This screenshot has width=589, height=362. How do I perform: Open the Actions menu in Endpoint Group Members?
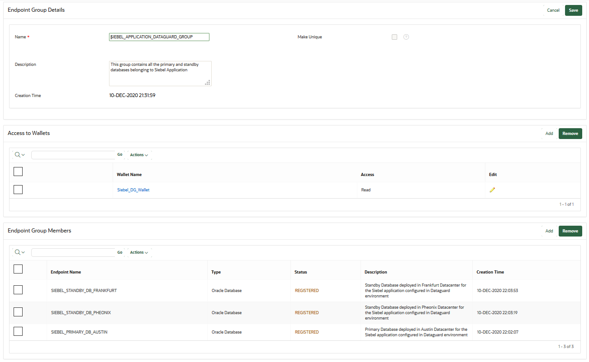point(138,252)
